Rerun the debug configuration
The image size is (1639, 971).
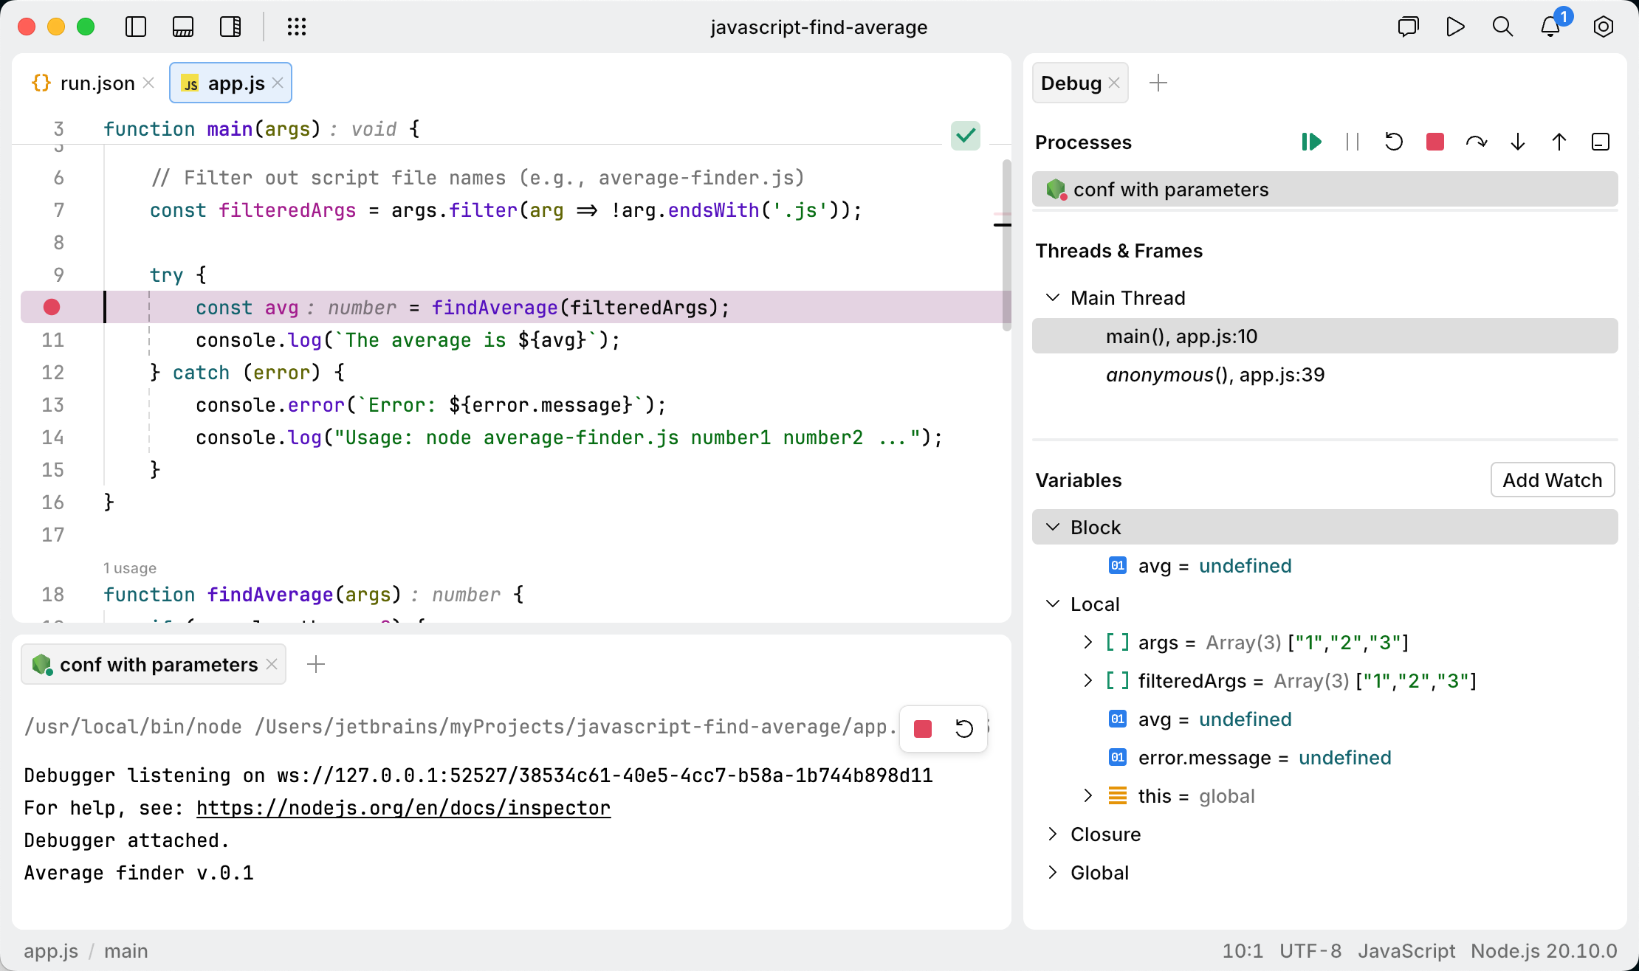point(1393,142)
